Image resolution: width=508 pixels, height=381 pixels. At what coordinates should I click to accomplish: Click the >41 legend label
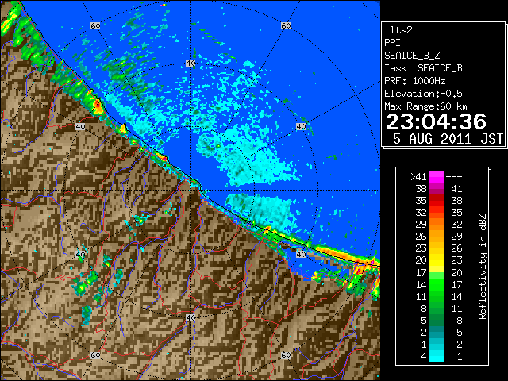(418, 177)
